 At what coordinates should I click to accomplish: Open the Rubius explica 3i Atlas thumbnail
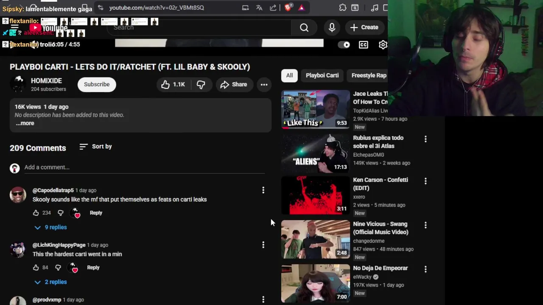[316, 153]
